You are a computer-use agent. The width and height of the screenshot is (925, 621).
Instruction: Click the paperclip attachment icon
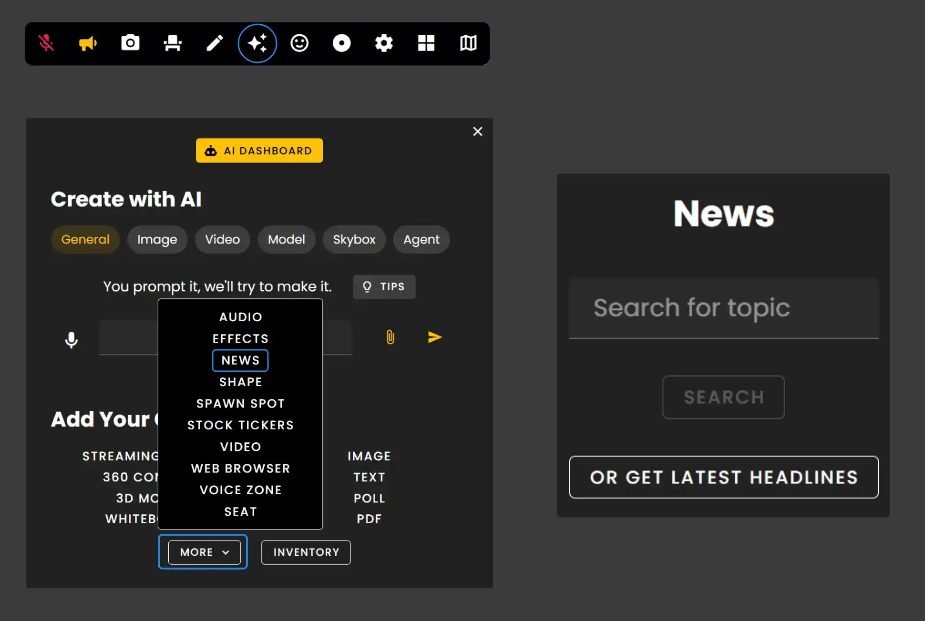pos(390,337)
